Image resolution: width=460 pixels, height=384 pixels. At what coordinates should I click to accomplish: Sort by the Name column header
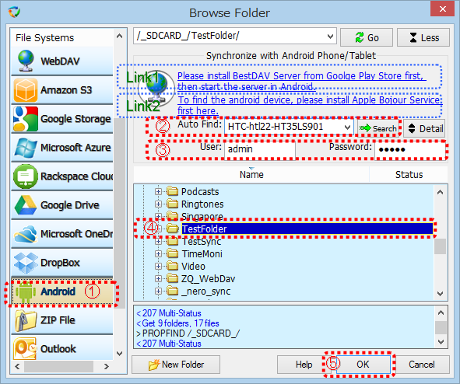251,175
